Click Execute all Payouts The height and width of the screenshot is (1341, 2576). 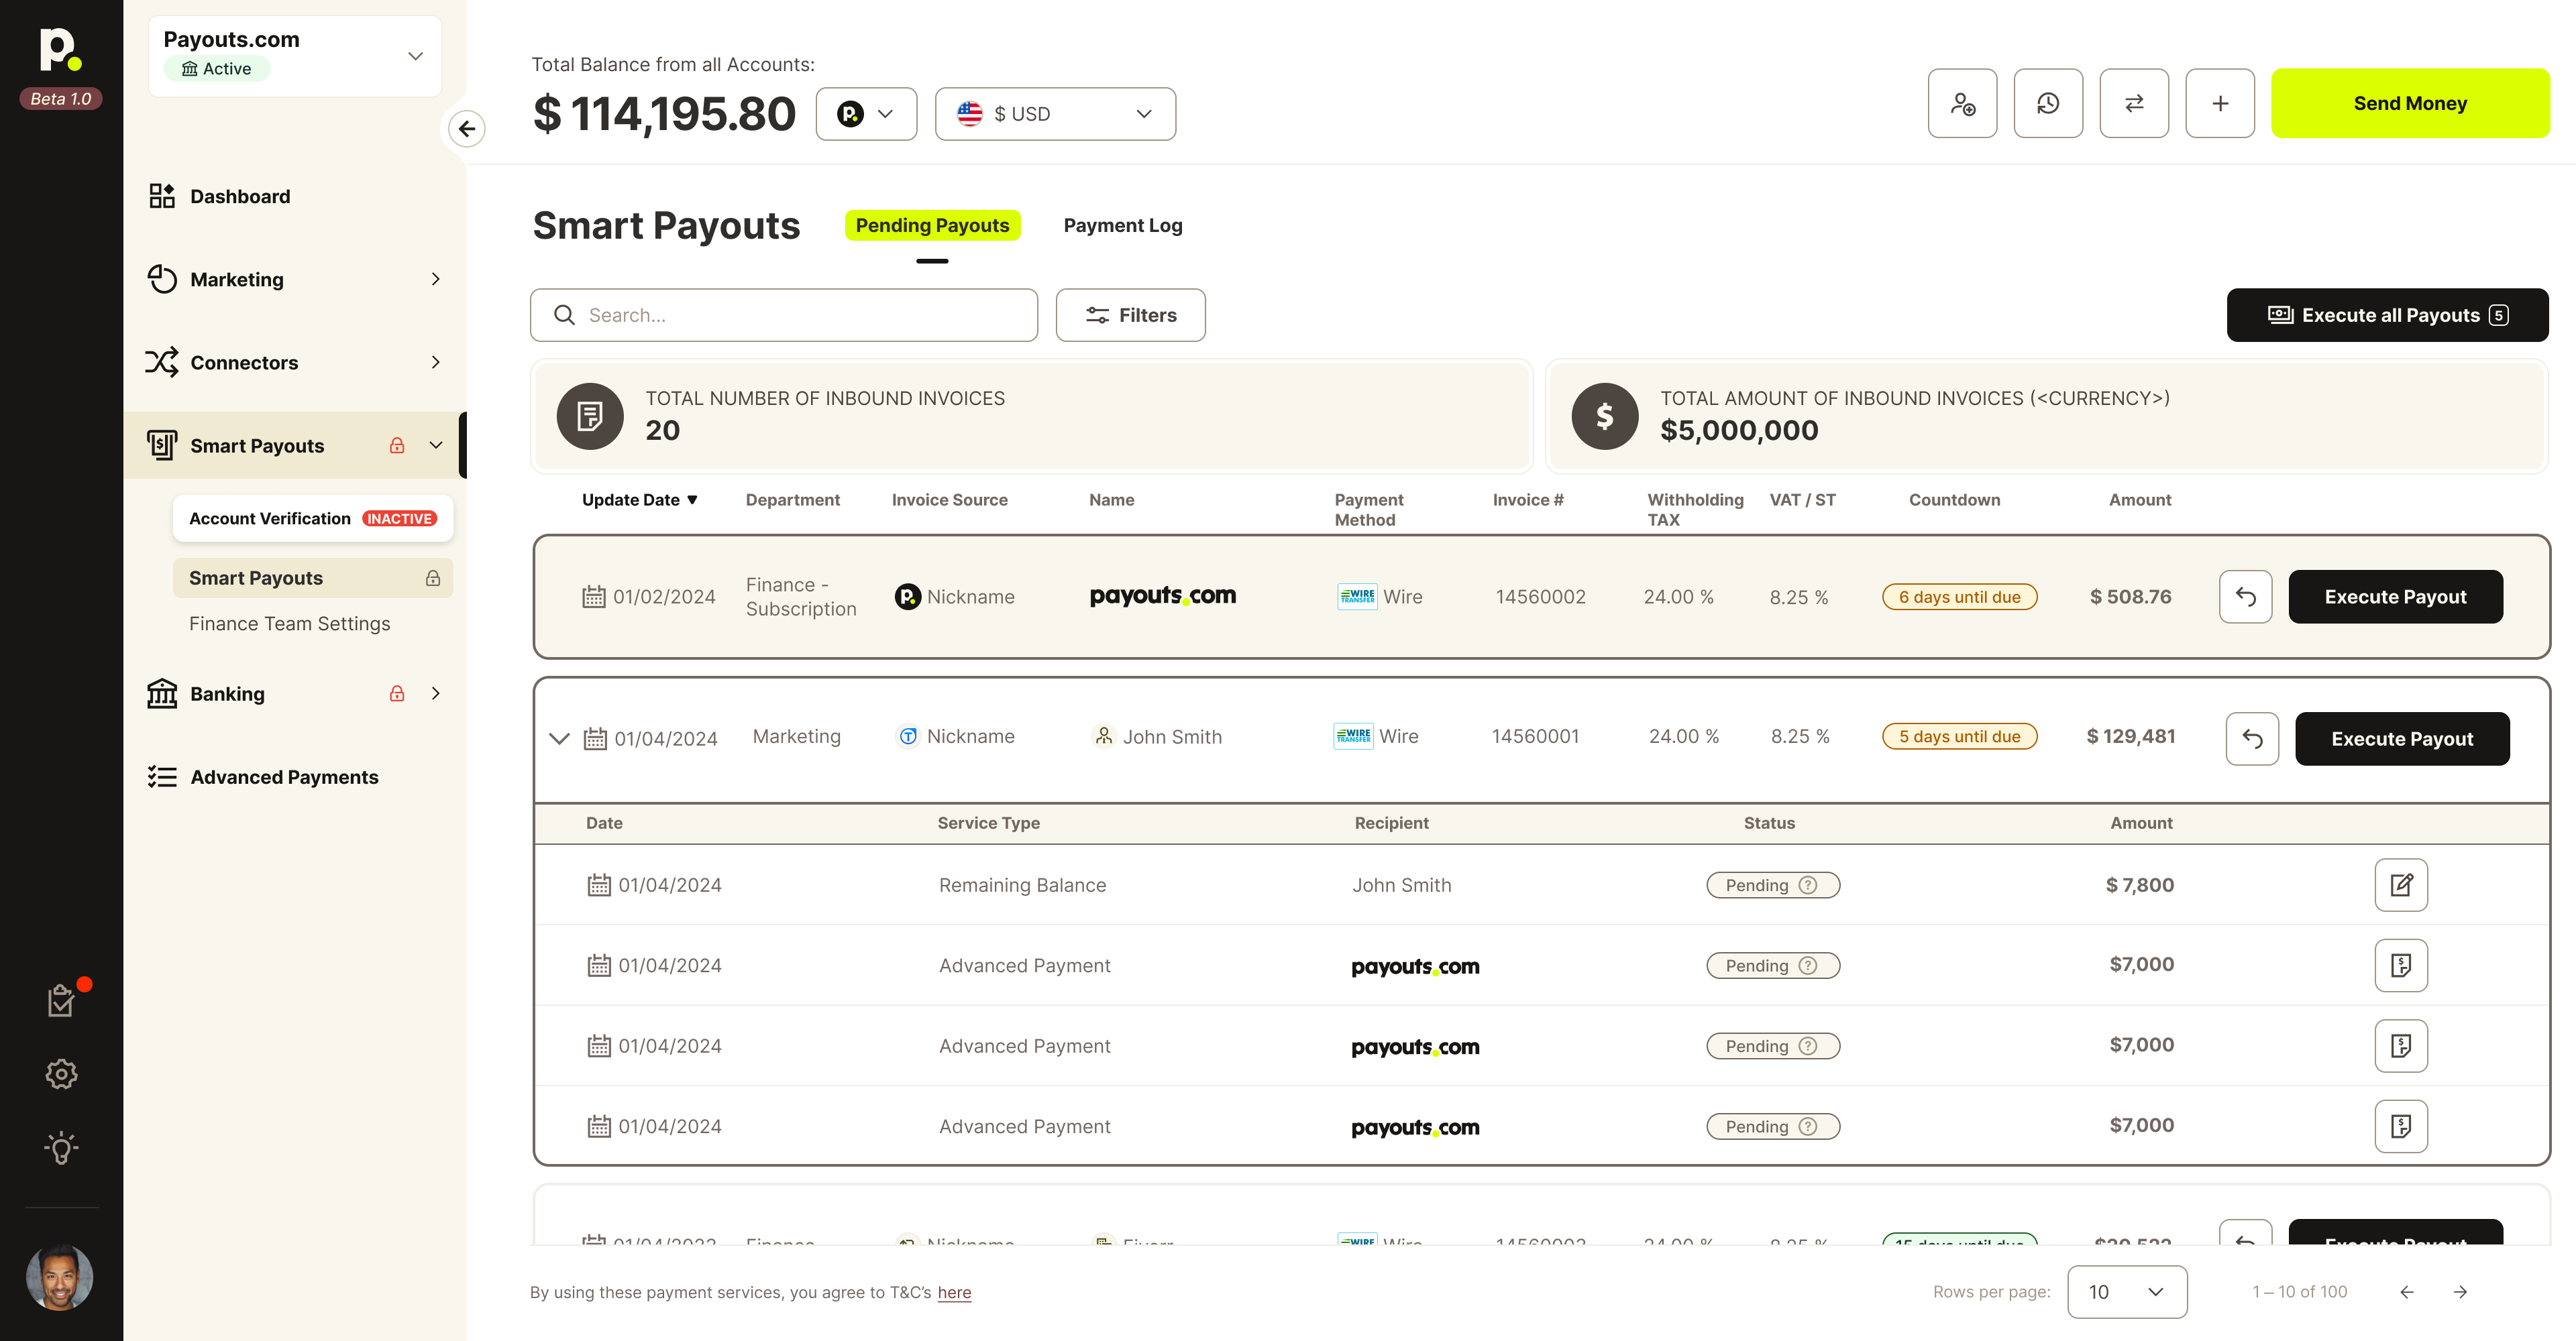click(2388, 314)
